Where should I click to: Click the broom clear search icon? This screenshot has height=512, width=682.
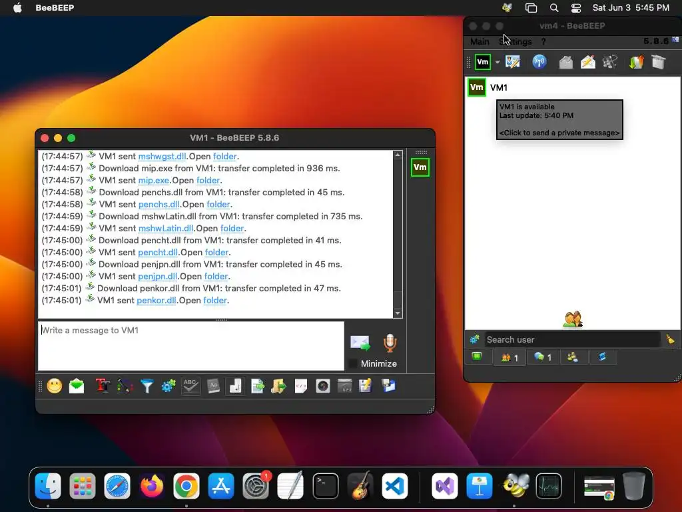click(670, 339)
